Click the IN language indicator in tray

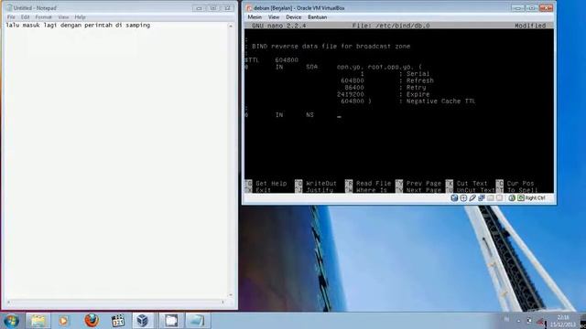point(506,319)
